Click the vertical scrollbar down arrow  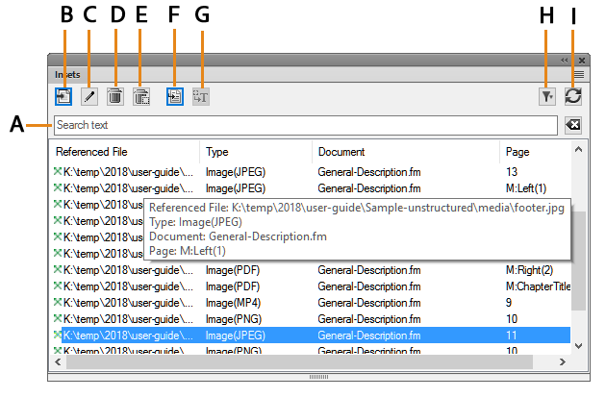tap(578, 345)
